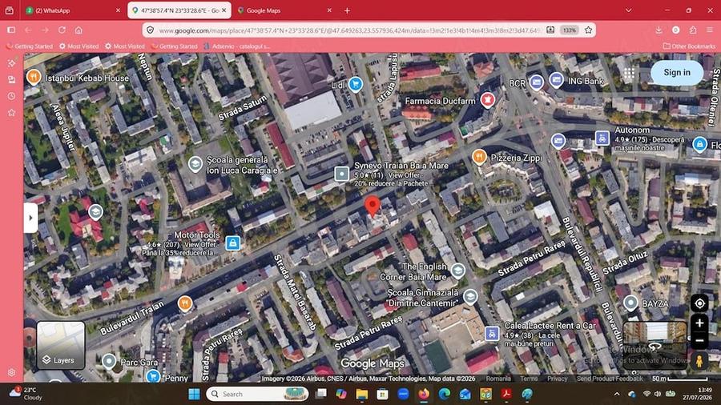The width and height of the screenshot is (721, 405).
Task: Open File Explorer from taskbar
Action: click(x=362, y=394)
